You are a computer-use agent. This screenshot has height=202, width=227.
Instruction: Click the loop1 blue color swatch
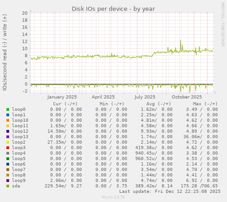coord(8,115)
